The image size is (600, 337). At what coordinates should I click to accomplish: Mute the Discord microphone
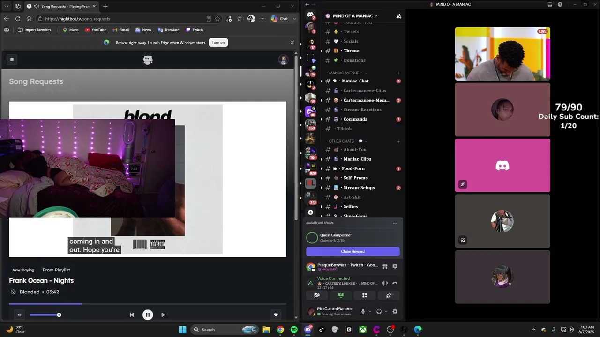(x=363, y=311)
